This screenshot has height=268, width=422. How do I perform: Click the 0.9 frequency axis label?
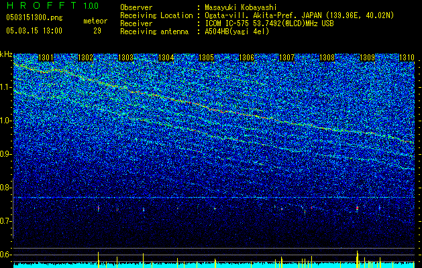click(x=6, y=154)
